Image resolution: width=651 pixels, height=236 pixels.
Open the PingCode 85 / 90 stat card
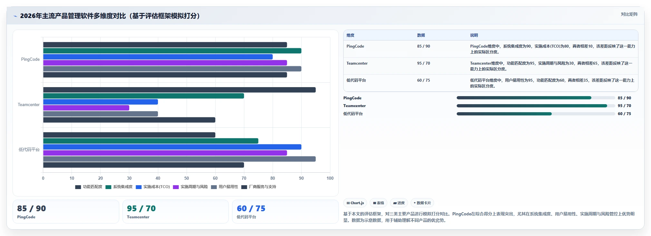click(66, 212)
